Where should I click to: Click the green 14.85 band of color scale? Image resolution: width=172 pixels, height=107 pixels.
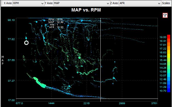point(169,64)
